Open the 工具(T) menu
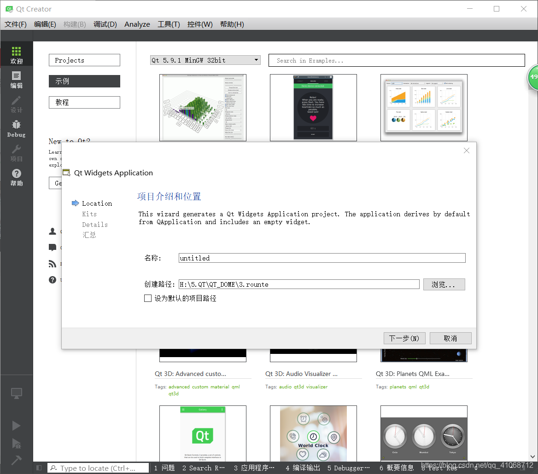The image size is (538, 474). 169,24
